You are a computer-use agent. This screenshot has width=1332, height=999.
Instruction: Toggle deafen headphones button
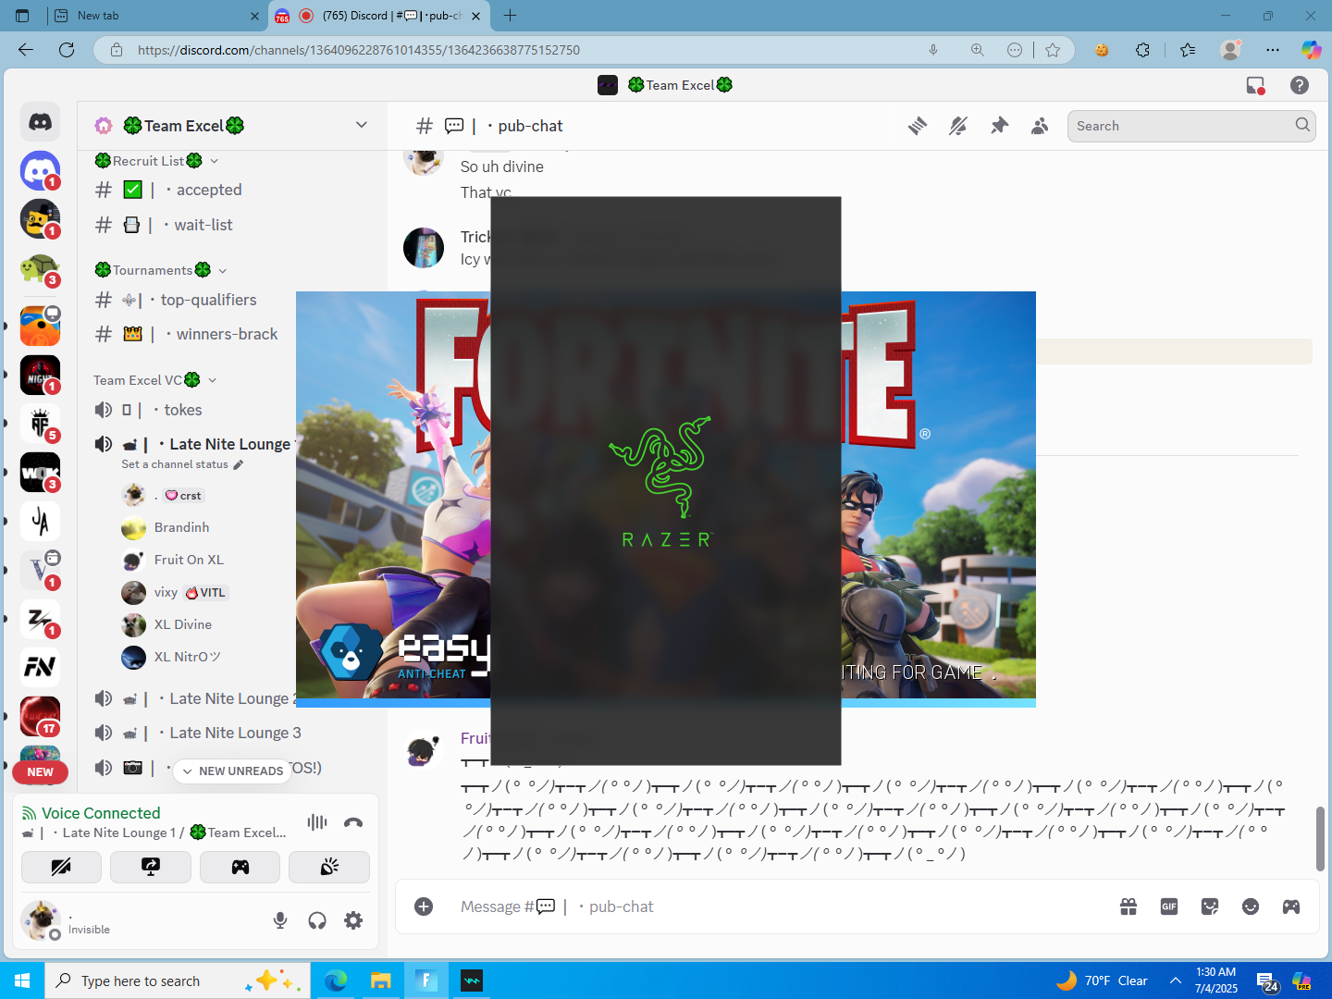pos(317,920)
